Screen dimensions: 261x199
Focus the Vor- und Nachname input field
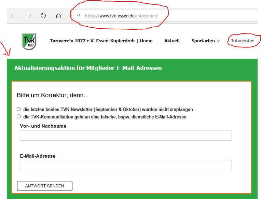(x=126, y=135)
